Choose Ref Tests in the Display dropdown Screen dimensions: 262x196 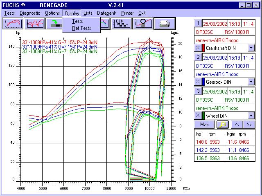(x=81, y=28)
